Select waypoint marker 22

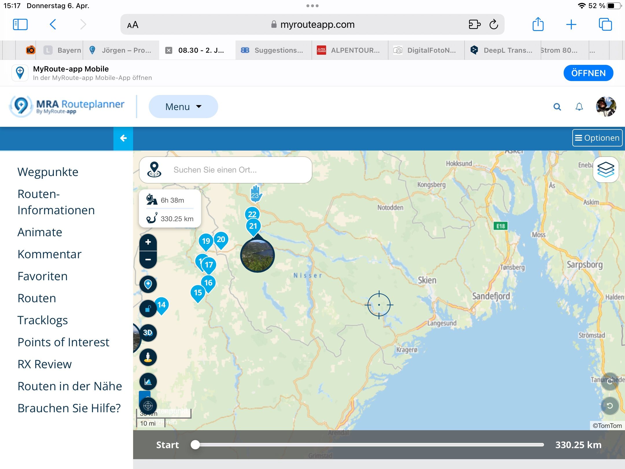click(x=252, y=214)
